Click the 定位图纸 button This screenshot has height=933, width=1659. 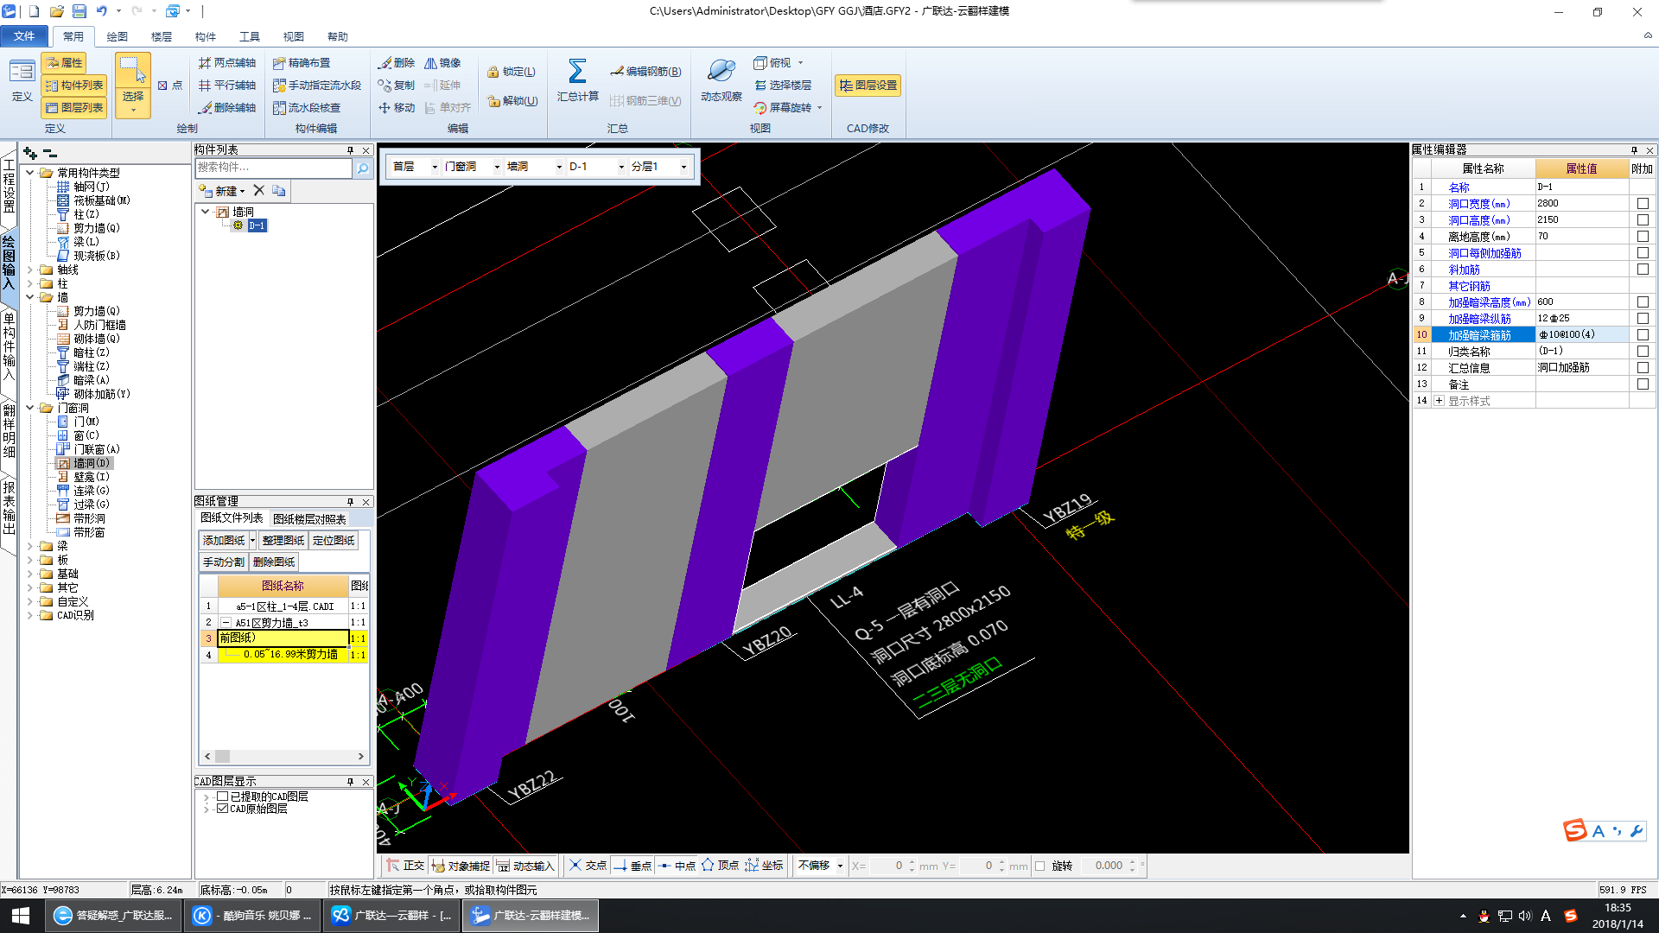click(x=334, y=541)
